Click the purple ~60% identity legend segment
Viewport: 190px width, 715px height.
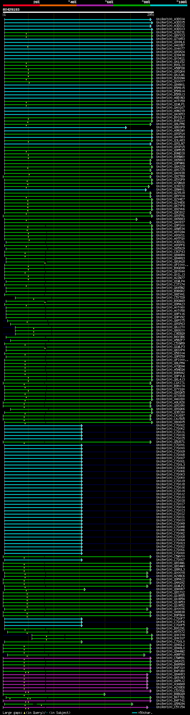click(x=95, y=5)
